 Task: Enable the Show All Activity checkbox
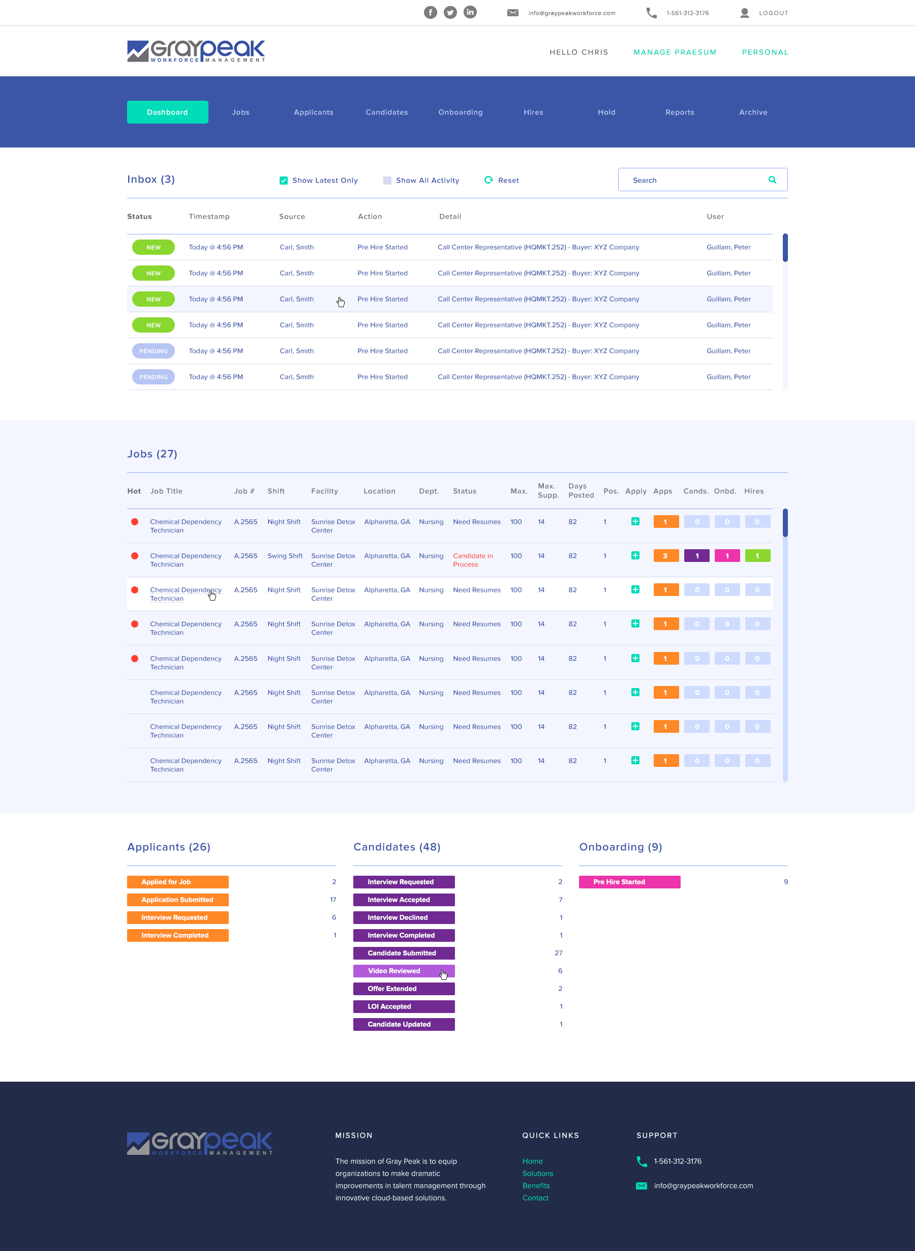click(387, 181)
